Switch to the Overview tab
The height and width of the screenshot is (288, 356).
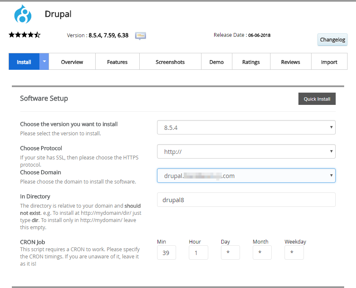click(72, 62)
